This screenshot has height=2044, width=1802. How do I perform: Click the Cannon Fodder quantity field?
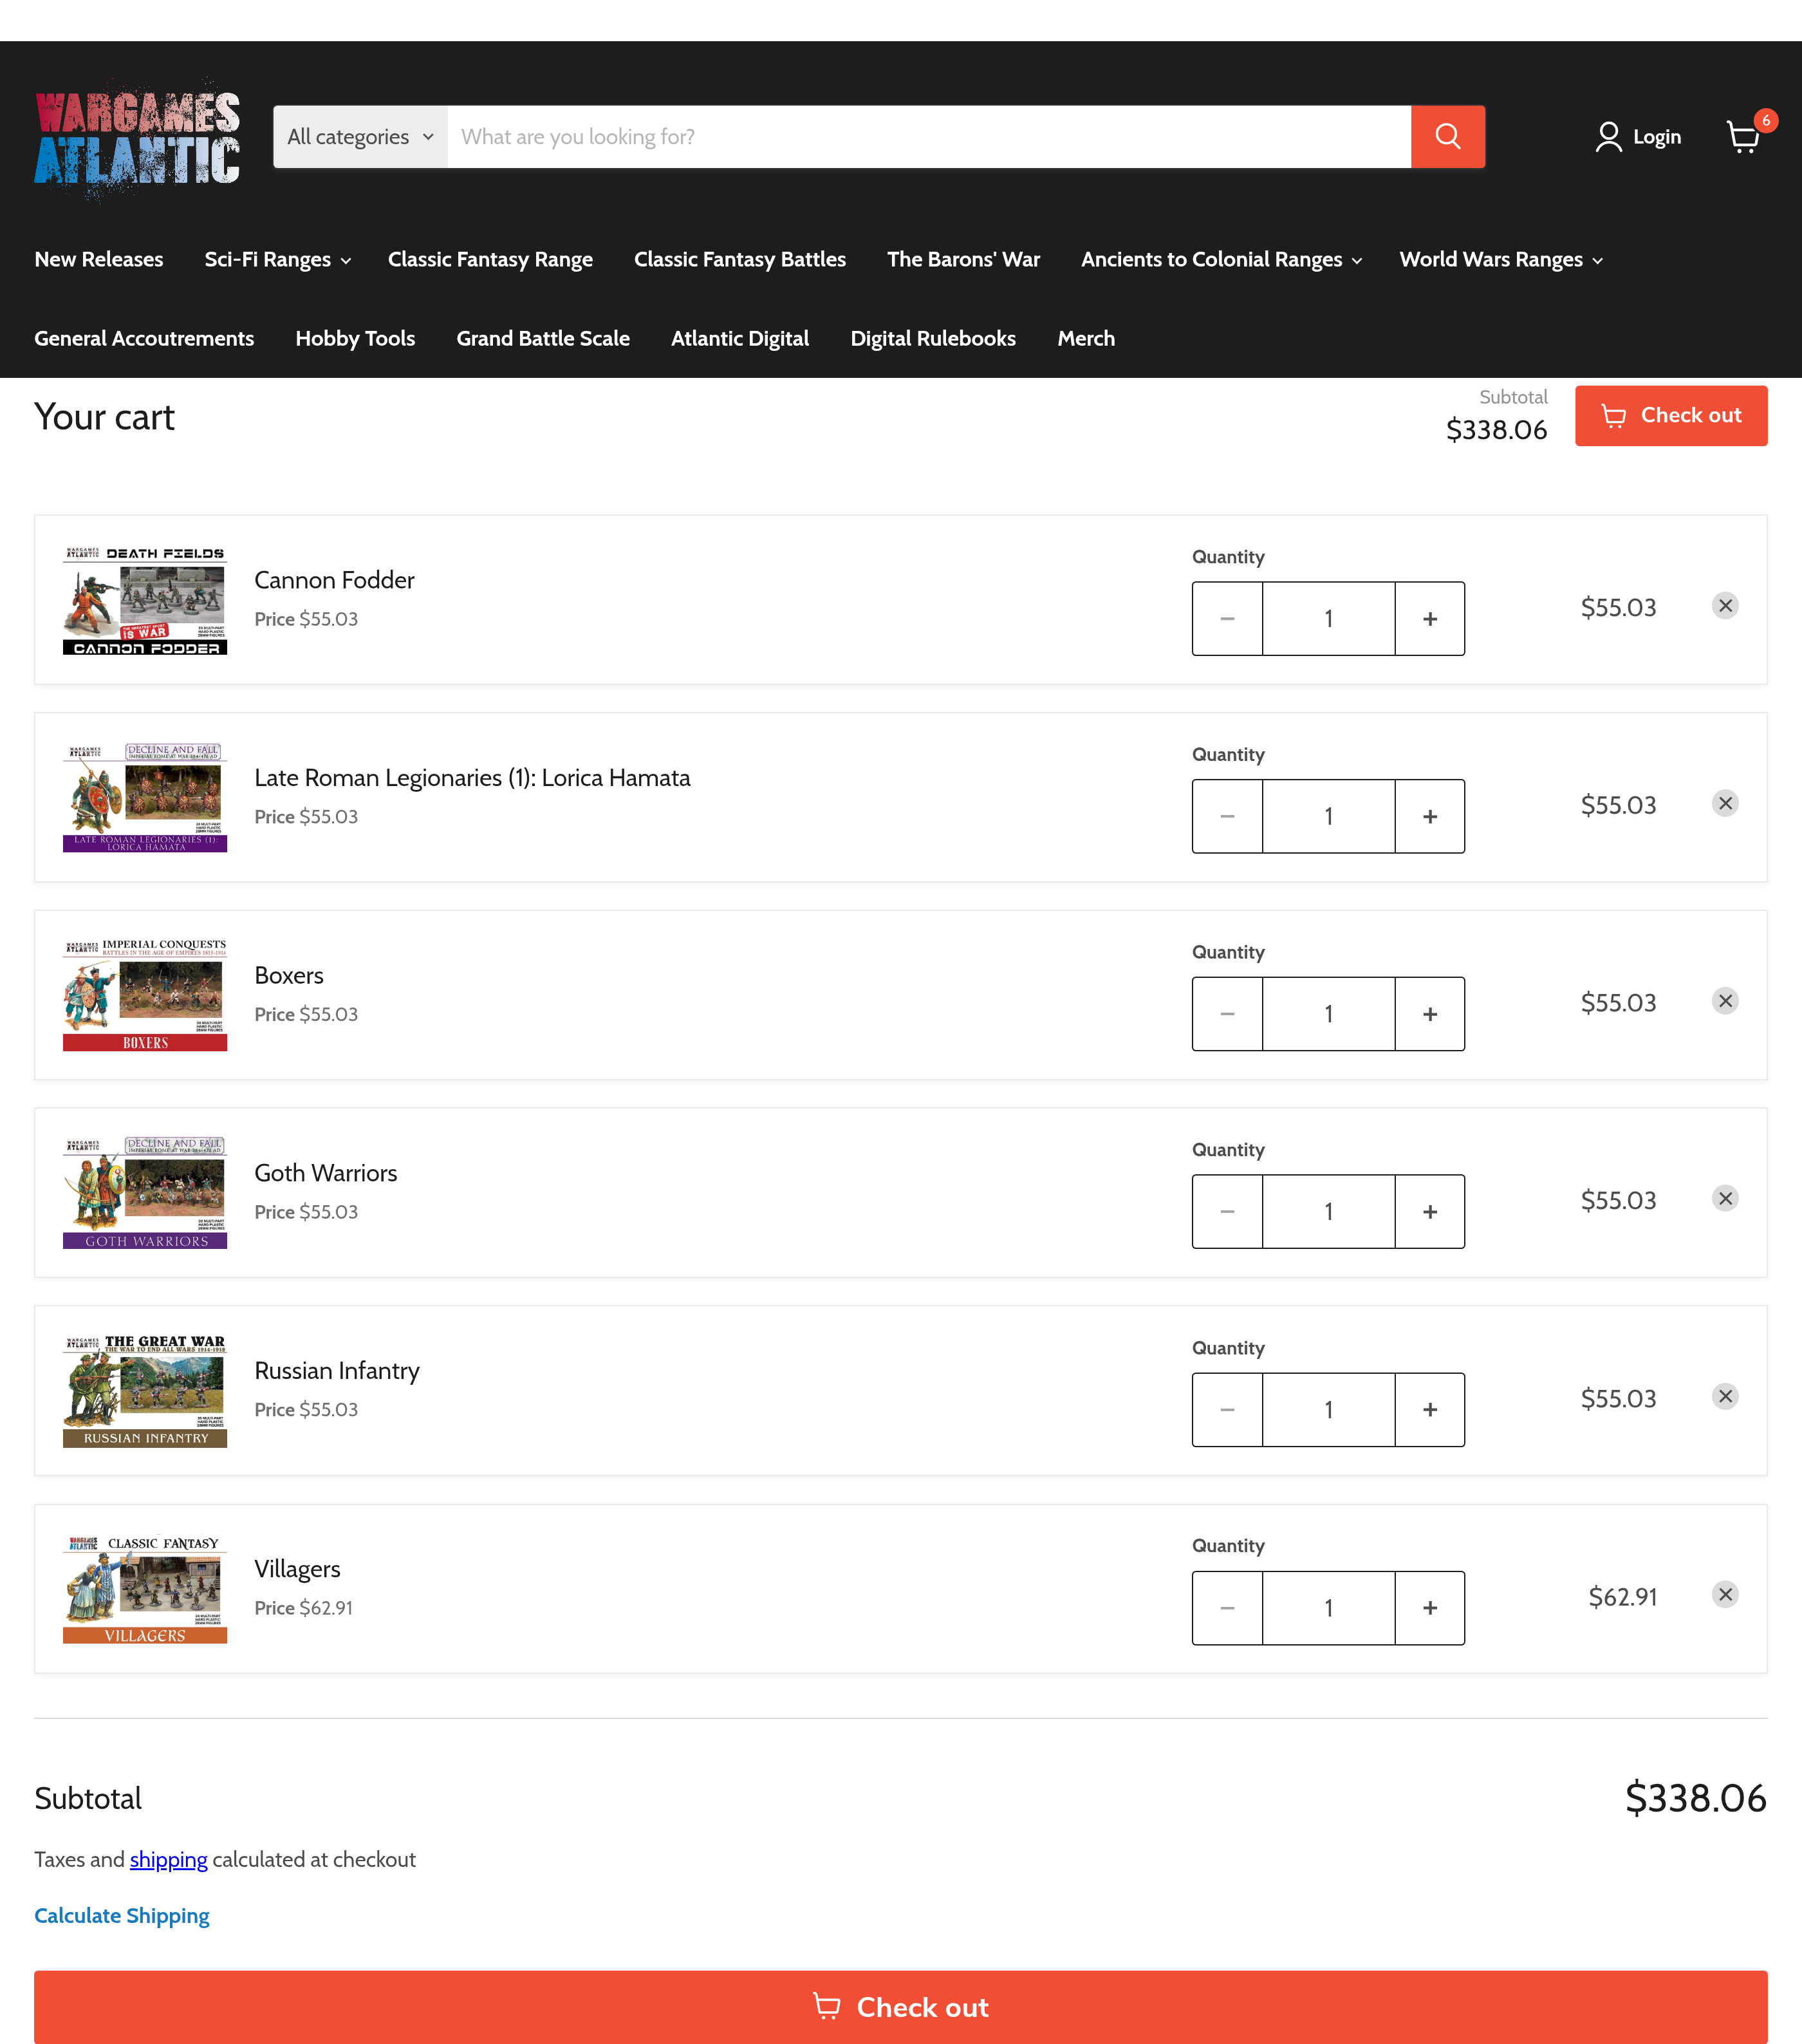[1328, 619]
